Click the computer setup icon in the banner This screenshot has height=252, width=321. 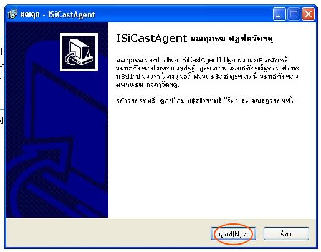79,52
